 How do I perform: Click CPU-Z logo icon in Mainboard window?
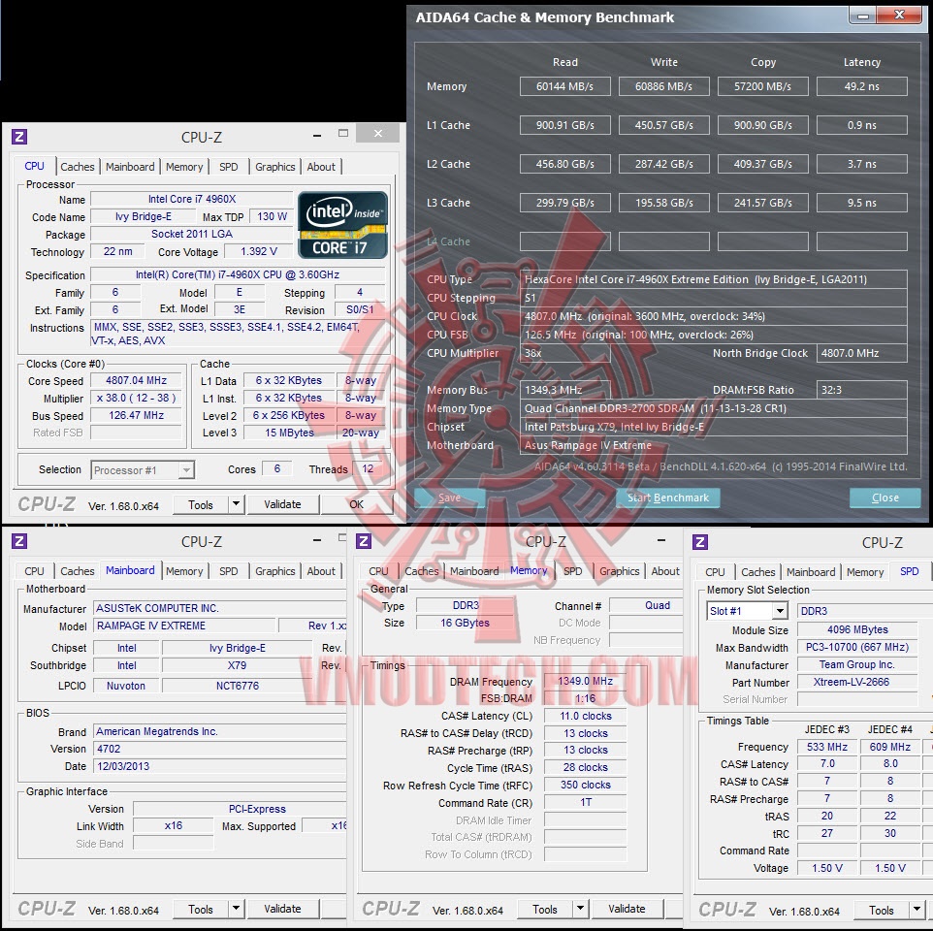click(x=19, y=541)
